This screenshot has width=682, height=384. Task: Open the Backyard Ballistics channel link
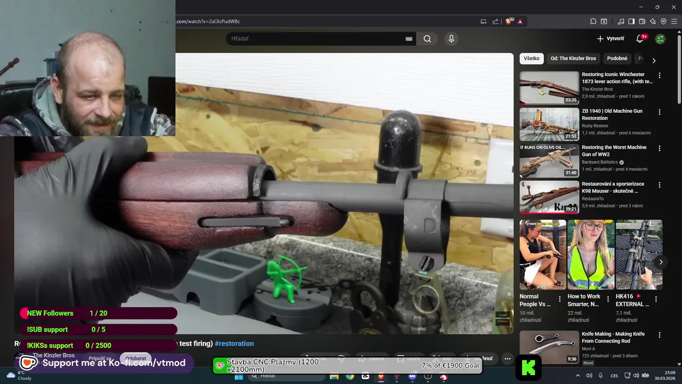[x=600, y=162]
